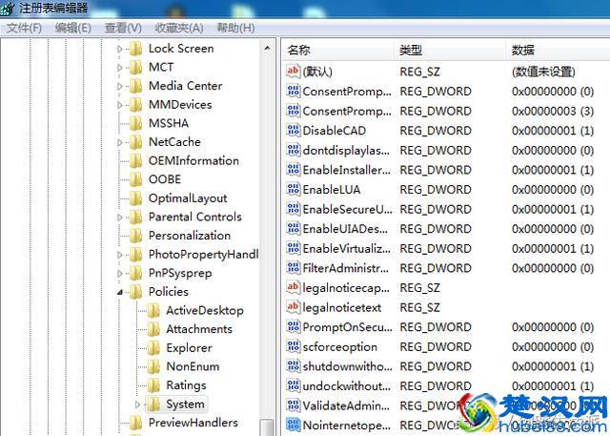Screen dimensions: 610x436
Task: Click the 注册表编辑器 title bar icon
Action: [8, 9]
